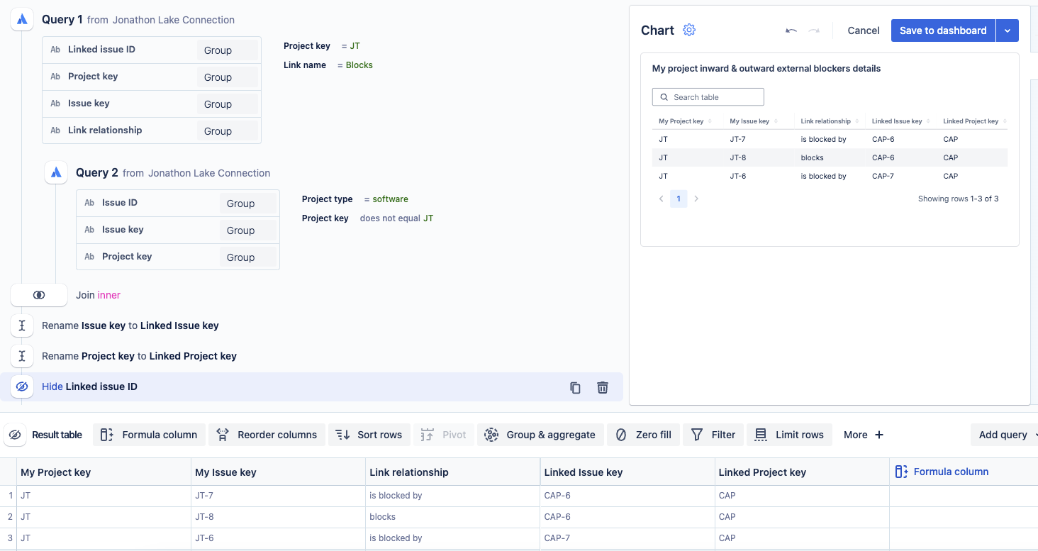Screen dimensions: 1038x551
Task: Open chart settings with the gear icon
Action: pyautogui.click(x=688, y=30)
